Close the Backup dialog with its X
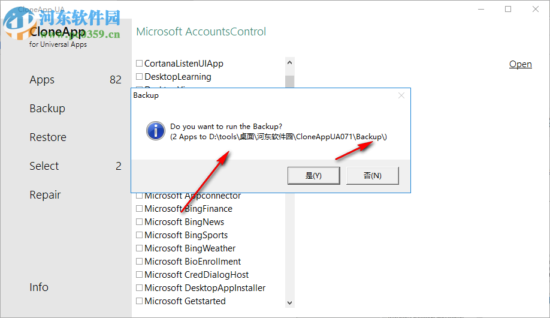 [401, 95]
